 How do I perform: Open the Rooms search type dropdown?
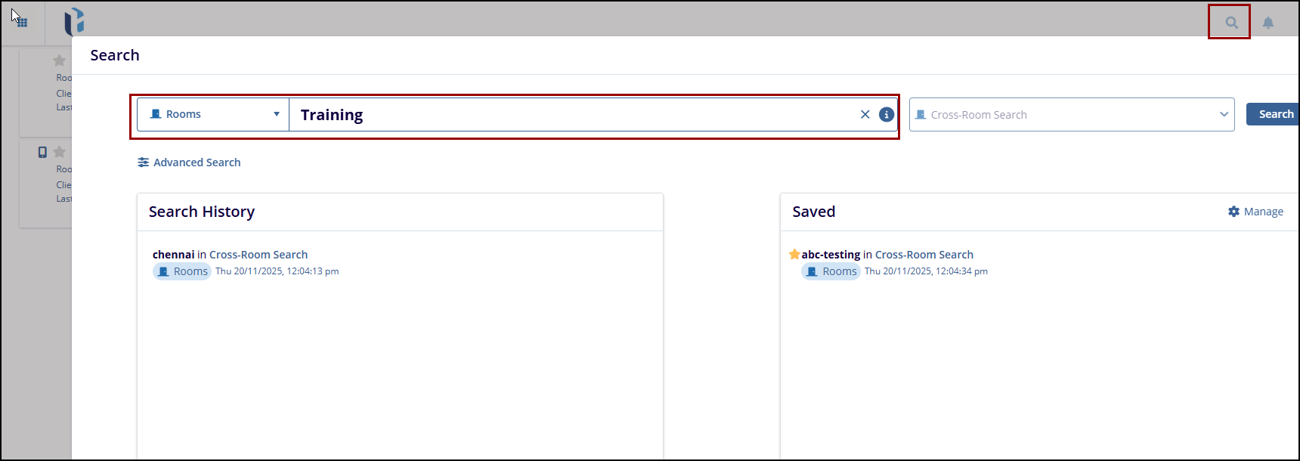point(214,114)
